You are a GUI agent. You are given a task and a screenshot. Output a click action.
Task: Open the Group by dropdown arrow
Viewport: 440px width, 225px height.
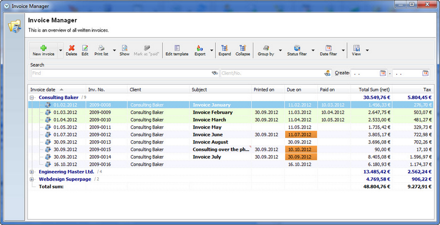tap(280, 51)
